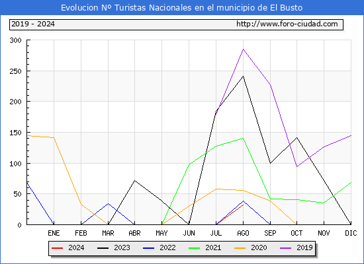
Task: Click the purple 2019 line peak at AGO
Action: coord(243,49)
